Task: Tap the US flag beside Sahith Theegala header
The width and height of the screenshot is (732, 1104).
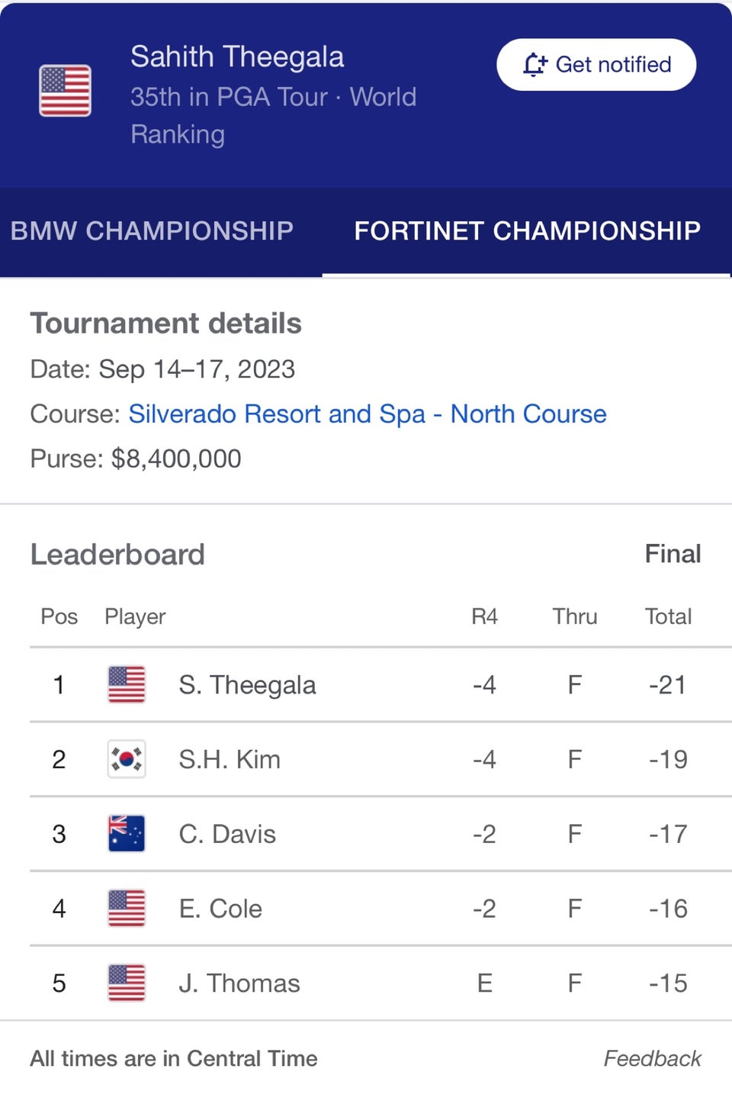Action: tap(66, 91)
